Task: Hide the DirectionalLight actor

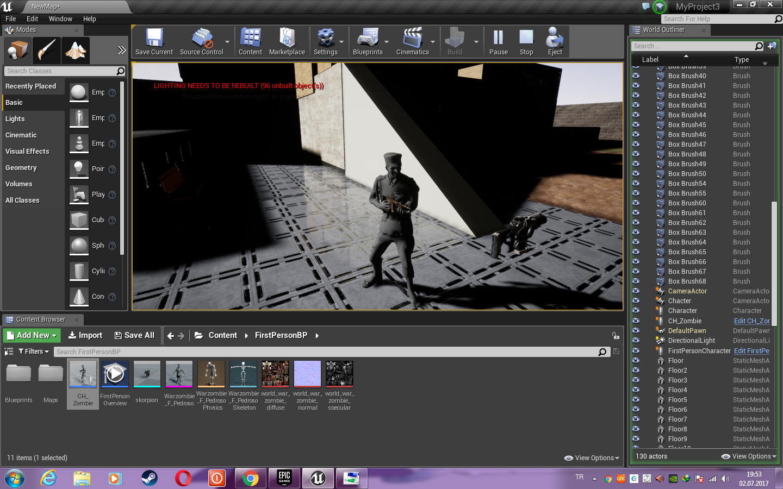Action: click(636, 340)
